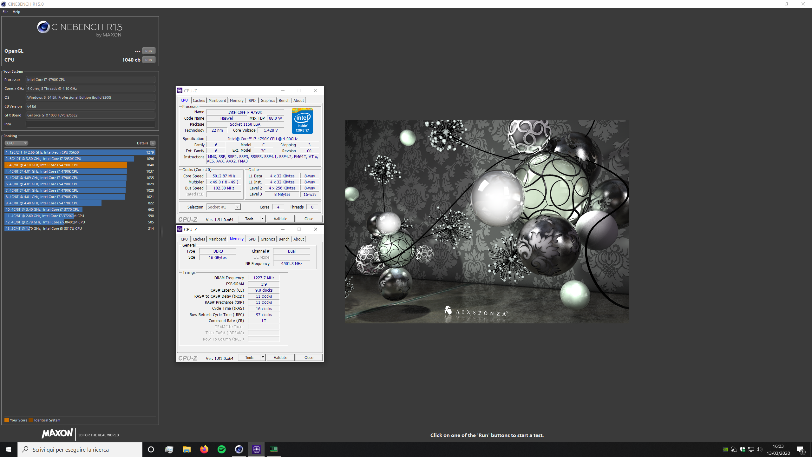
Task: Click Tools button in lower CPU-Z window
Action: click(249, 357)
